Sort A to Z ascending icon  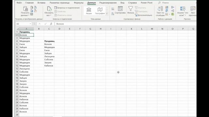(x=113, y=9)
